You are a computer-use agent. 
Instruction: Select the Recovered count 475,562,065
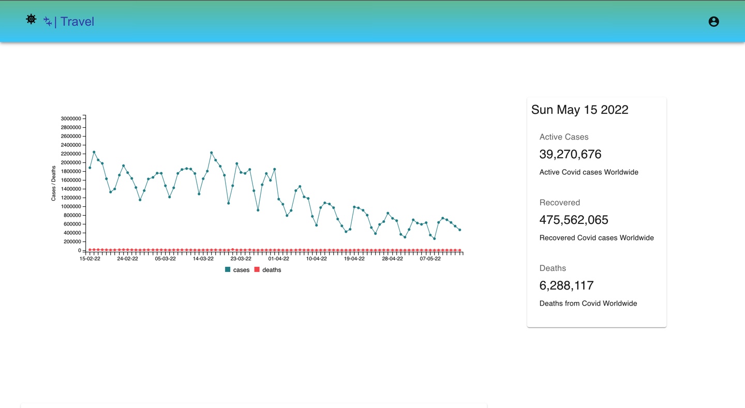(x=574, y=220)
